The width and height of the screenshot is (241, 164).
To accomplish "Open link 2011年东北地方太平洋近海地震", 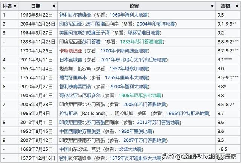I will [133, 59].
